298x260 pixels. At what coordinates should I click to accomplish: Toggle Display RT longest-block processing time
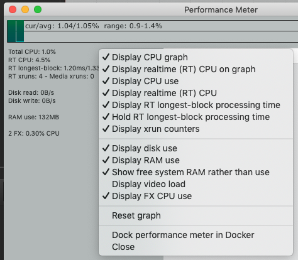point(196,105)
